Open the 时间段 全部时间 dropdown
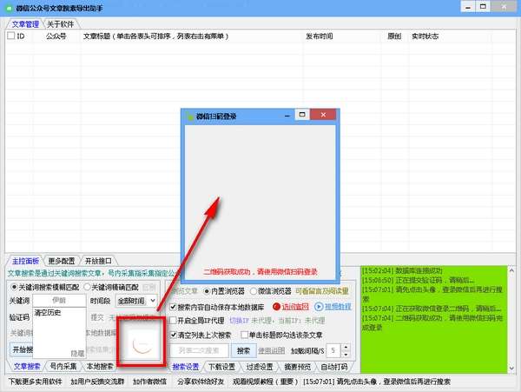Screen dimensions: 521x392 136,301
